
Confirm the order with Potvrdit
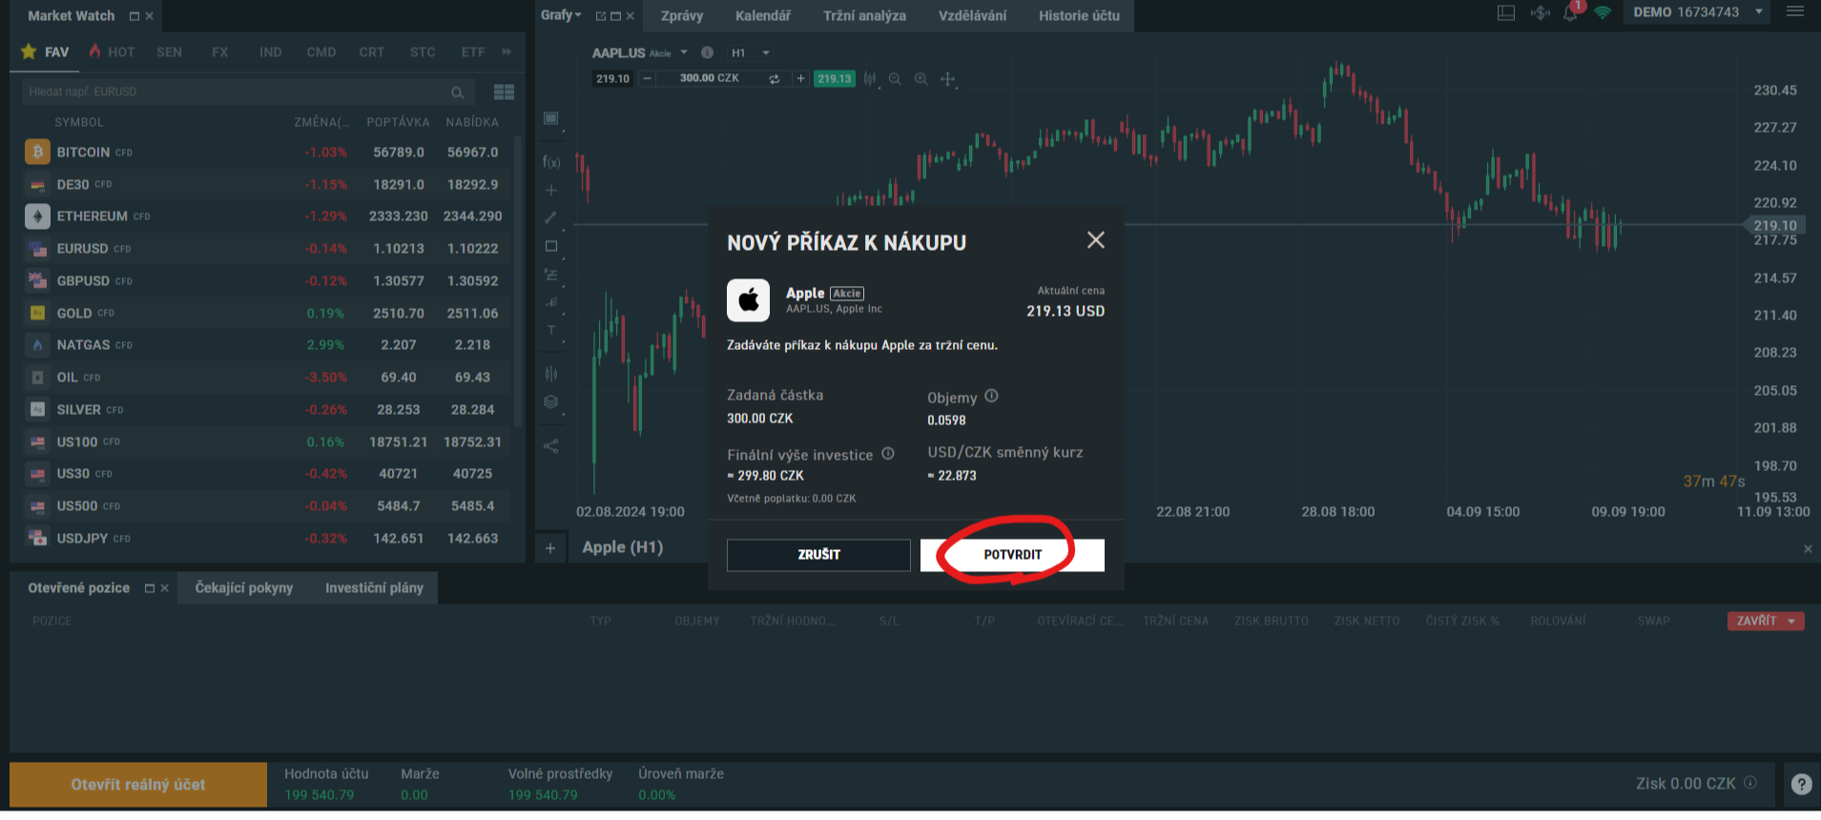tap(1012, 555)
